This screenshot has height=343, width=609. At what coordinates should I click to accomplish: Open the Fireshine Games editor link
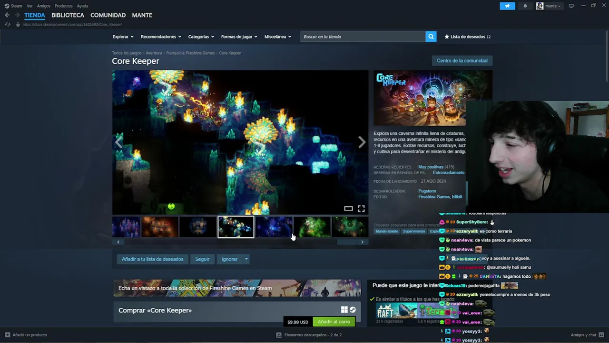click(x=434, y=197)
